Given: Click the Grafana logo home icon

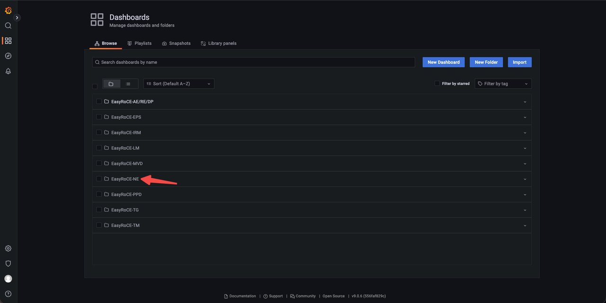Looking at the screenshot, I should [8, 10].
